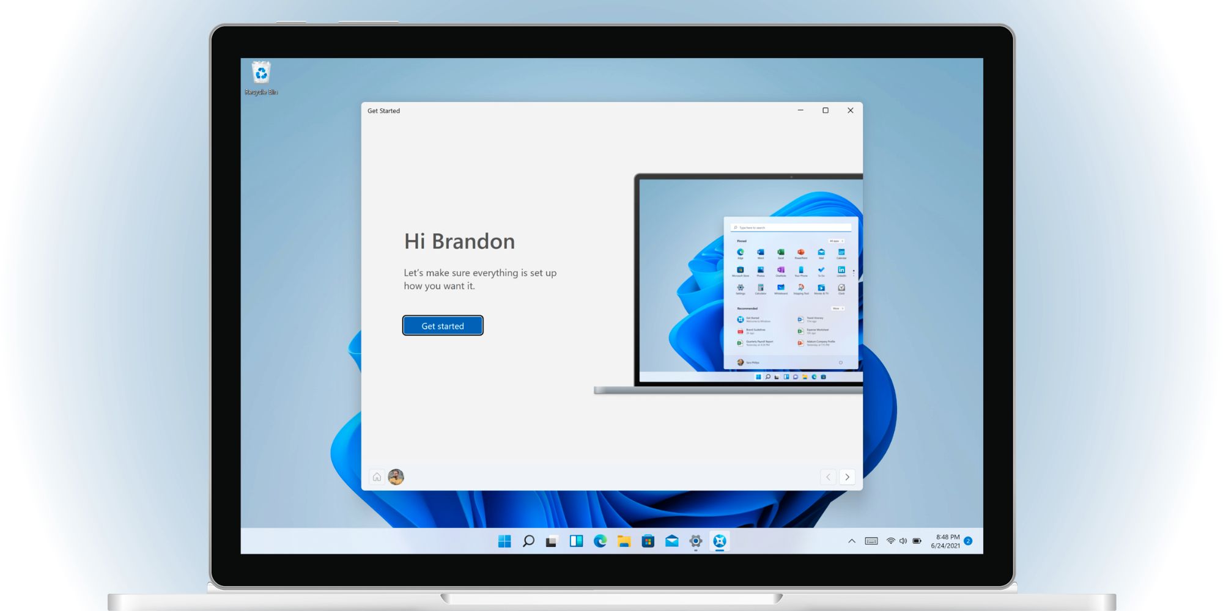Click the back arrow in Get Started
The height and width of the screenshot is (611, 1223).
[x=828, y=477]
